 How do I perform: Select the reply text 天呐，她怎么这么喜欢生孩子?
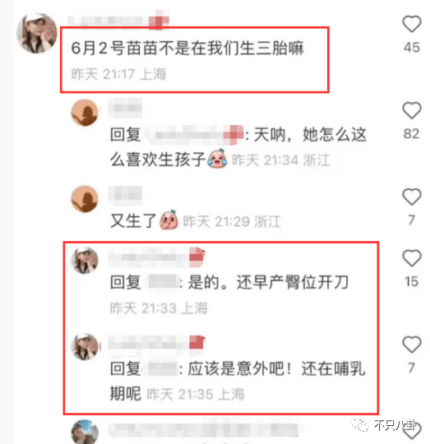point(238,146)
